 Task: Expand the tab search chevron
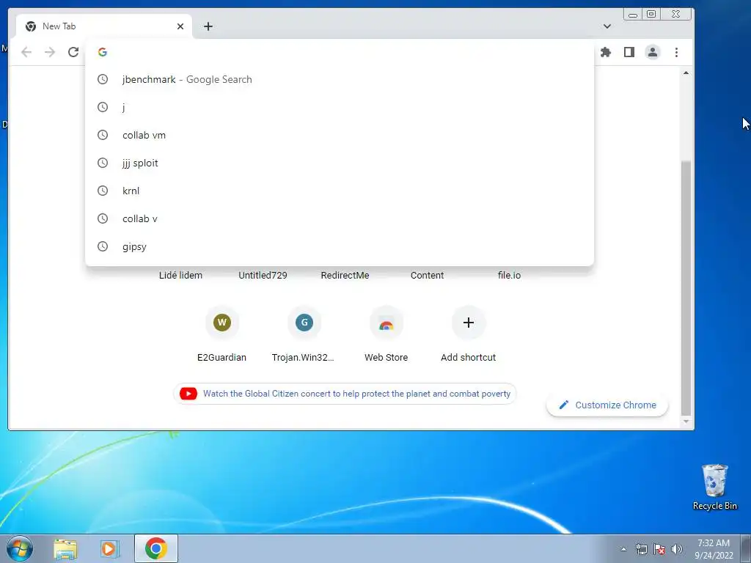pyautogui.click(x=607, y=26)
